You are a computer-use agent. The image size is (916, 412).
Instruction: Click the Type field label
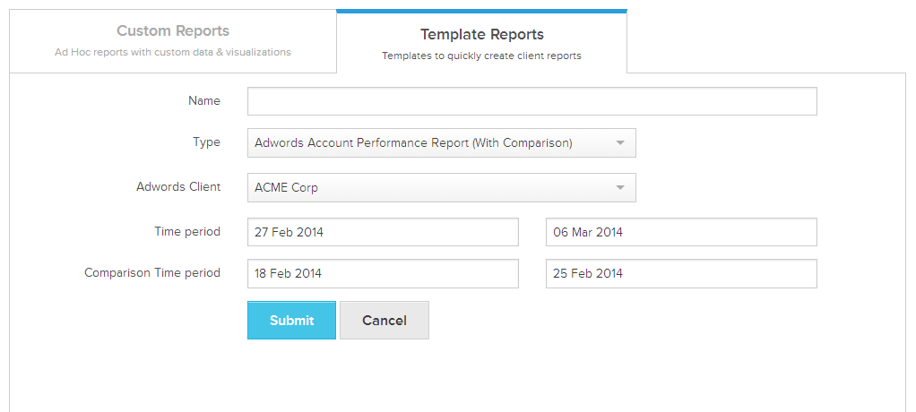(207, 142)
